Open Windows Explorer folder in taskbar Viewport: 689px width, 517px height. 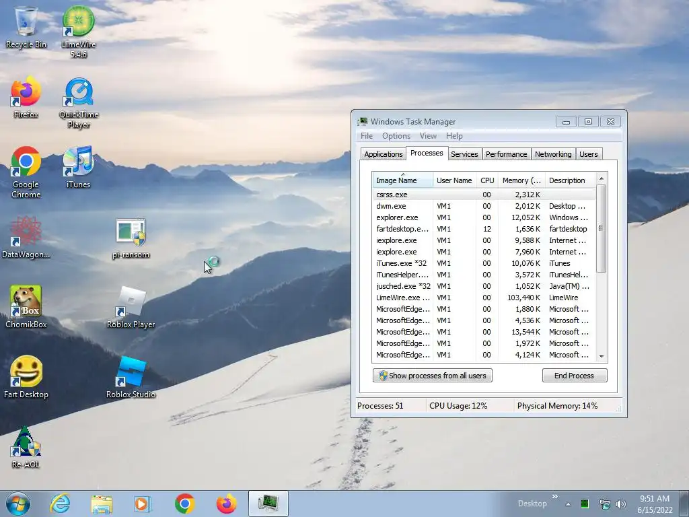(102, 504)
